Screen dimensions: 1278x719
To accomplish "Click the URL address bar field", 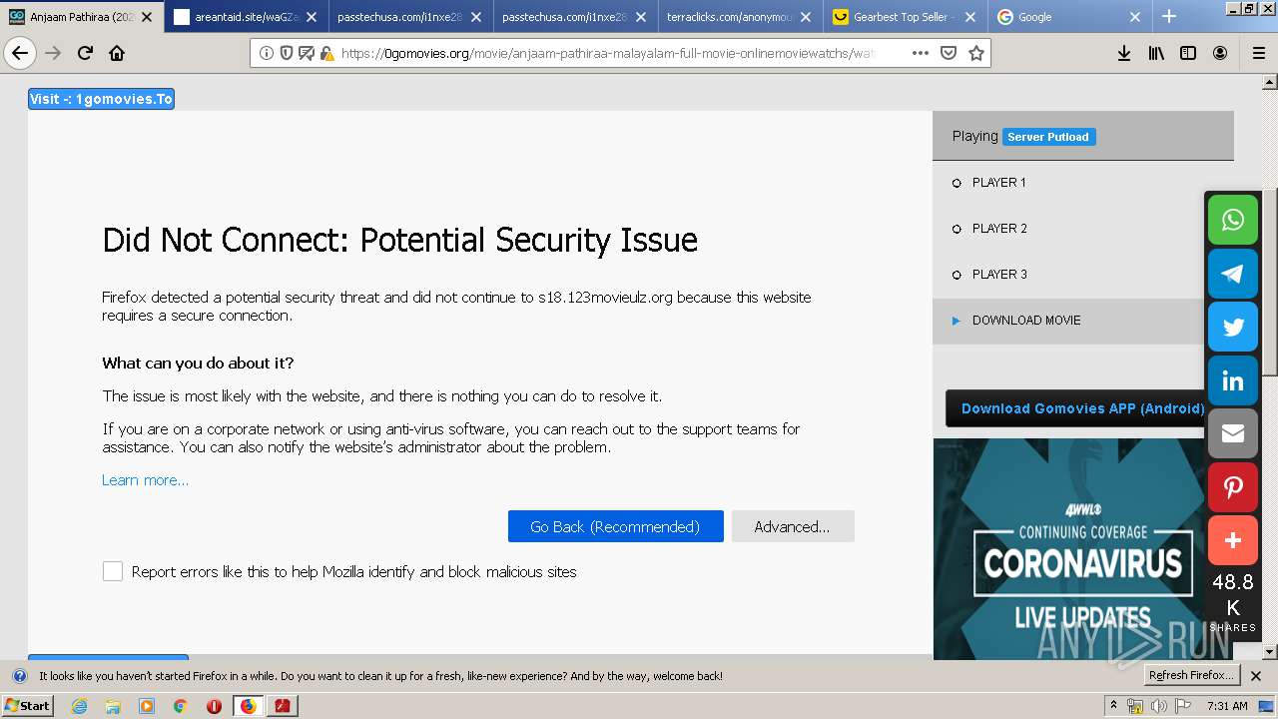I will 619,53.
